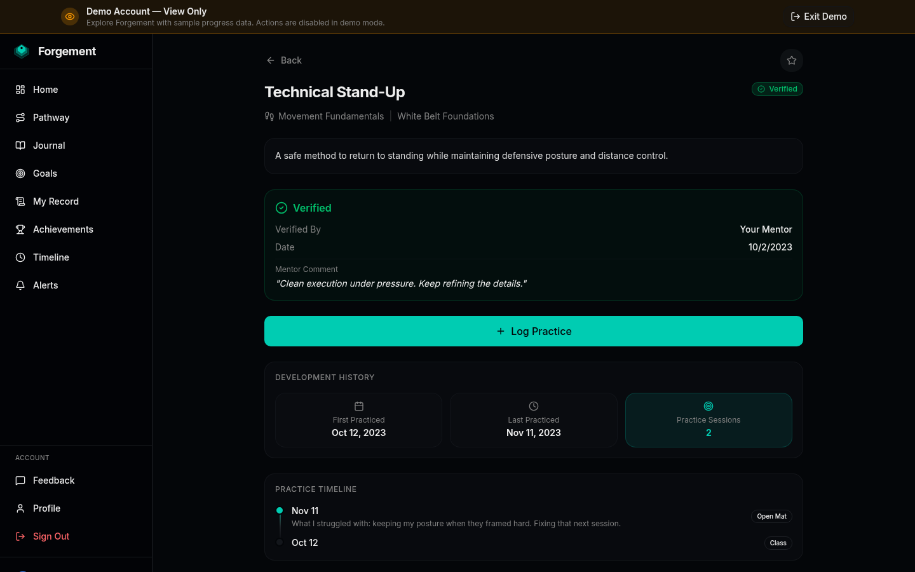
Task: Go Back to the previous page
Action: pyautogui.click(x=284, y=60)
